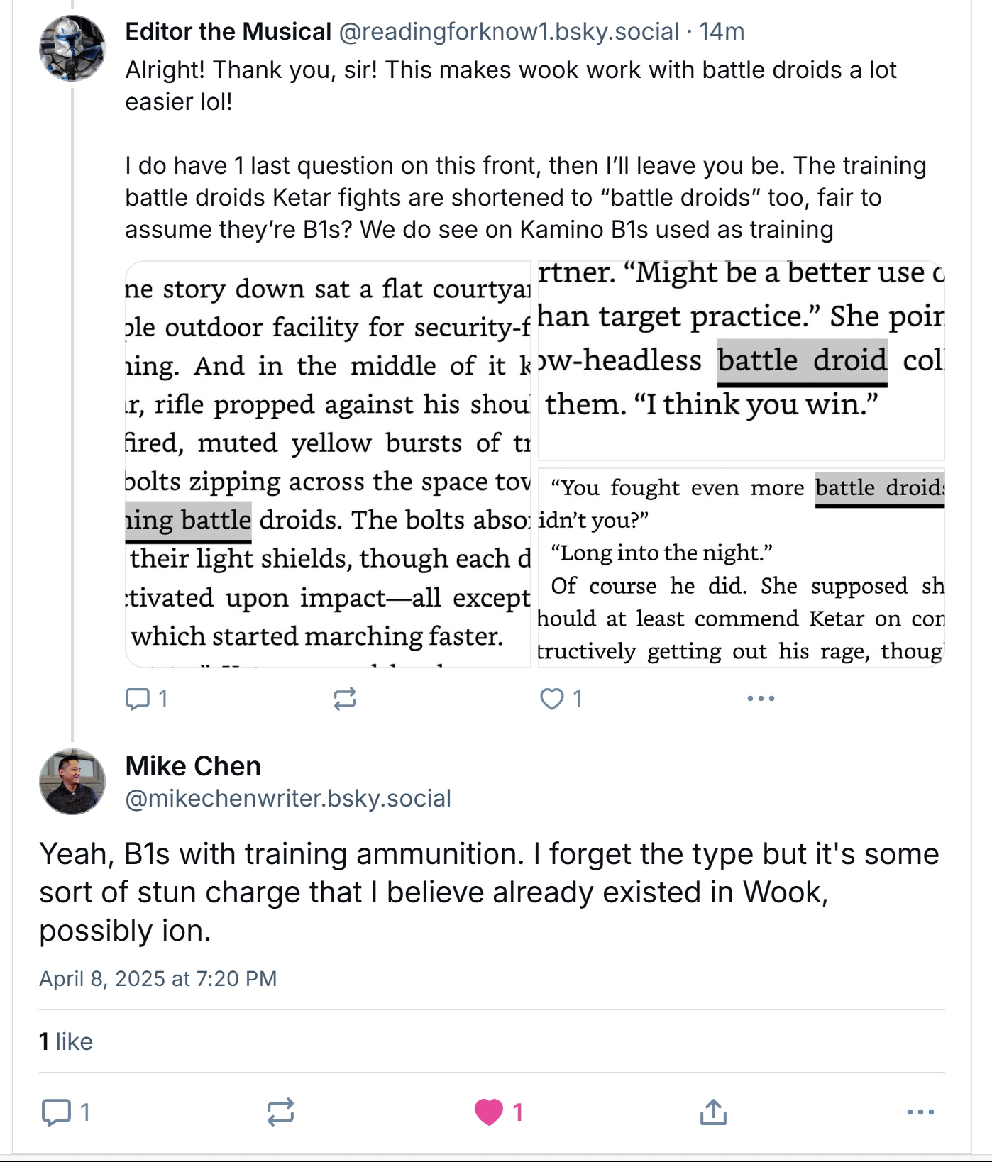Screen dimensions: 992x1162
Task: Open Editor the Musical's avatar
Action: [x=72, y=48]
